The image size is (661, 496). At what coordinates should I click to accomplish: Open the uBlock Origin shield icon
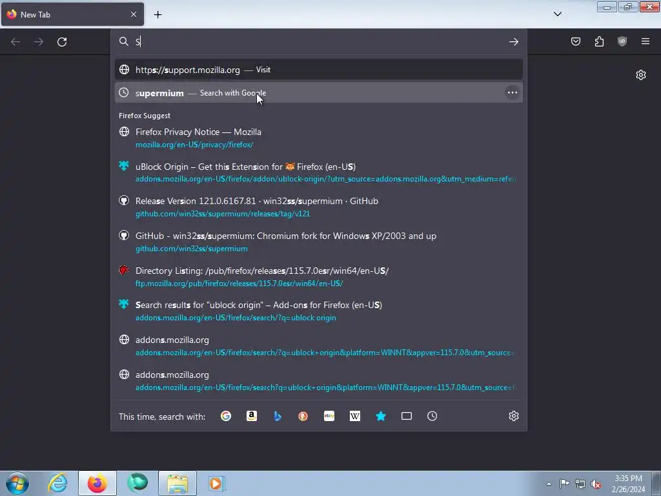[622, 41]
